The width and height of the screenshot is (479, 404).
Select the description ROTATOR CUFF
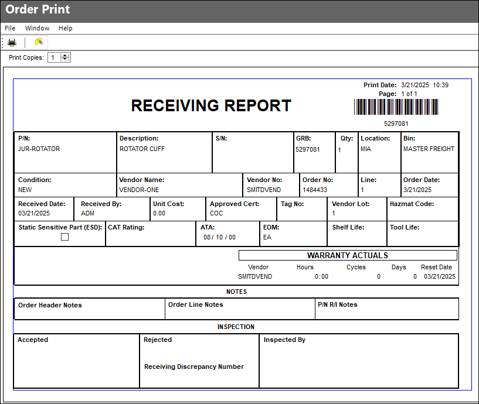(142, 149)
